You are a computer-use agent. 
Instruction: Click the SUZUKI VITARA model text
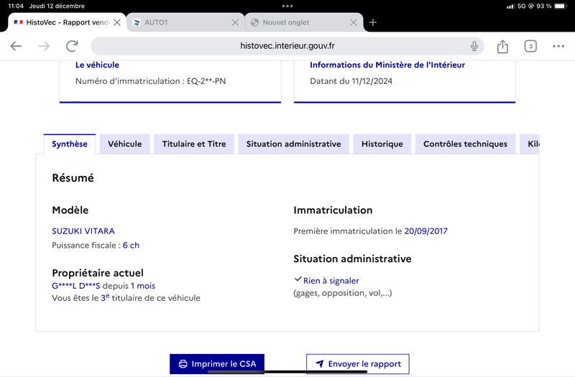tap(83, 231)
